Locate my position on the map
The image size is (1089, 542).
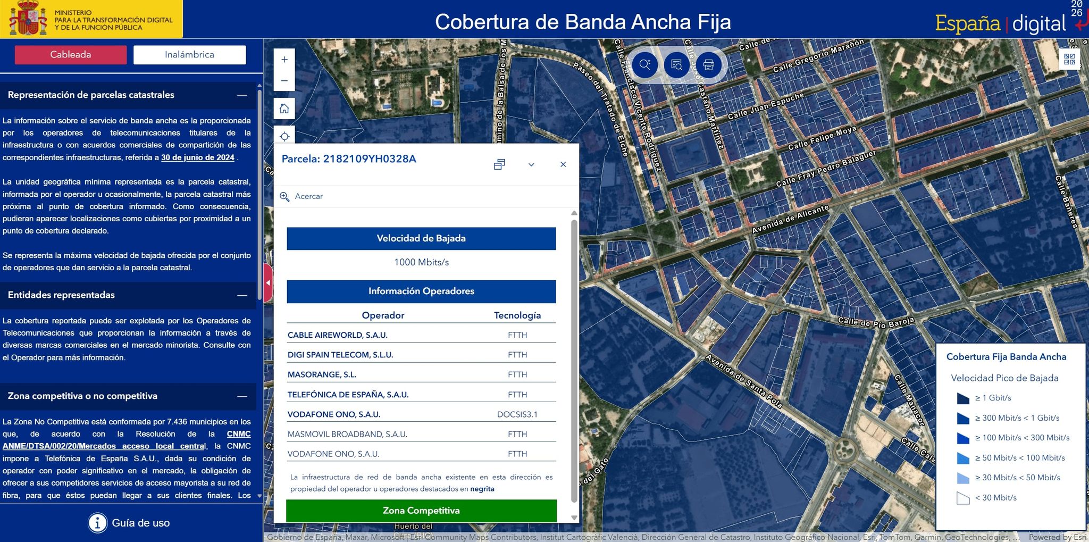point(284,136)
